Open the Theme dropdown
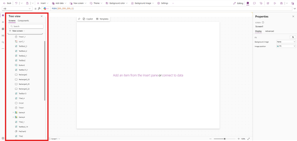 (x=96, y=3)
